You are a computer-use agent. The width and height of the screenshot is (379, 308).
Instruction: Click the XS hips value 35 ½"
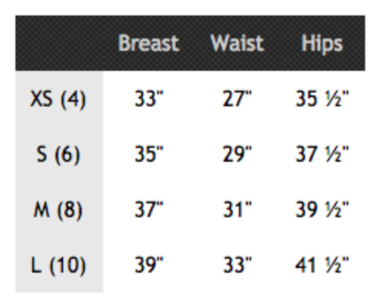322,99
